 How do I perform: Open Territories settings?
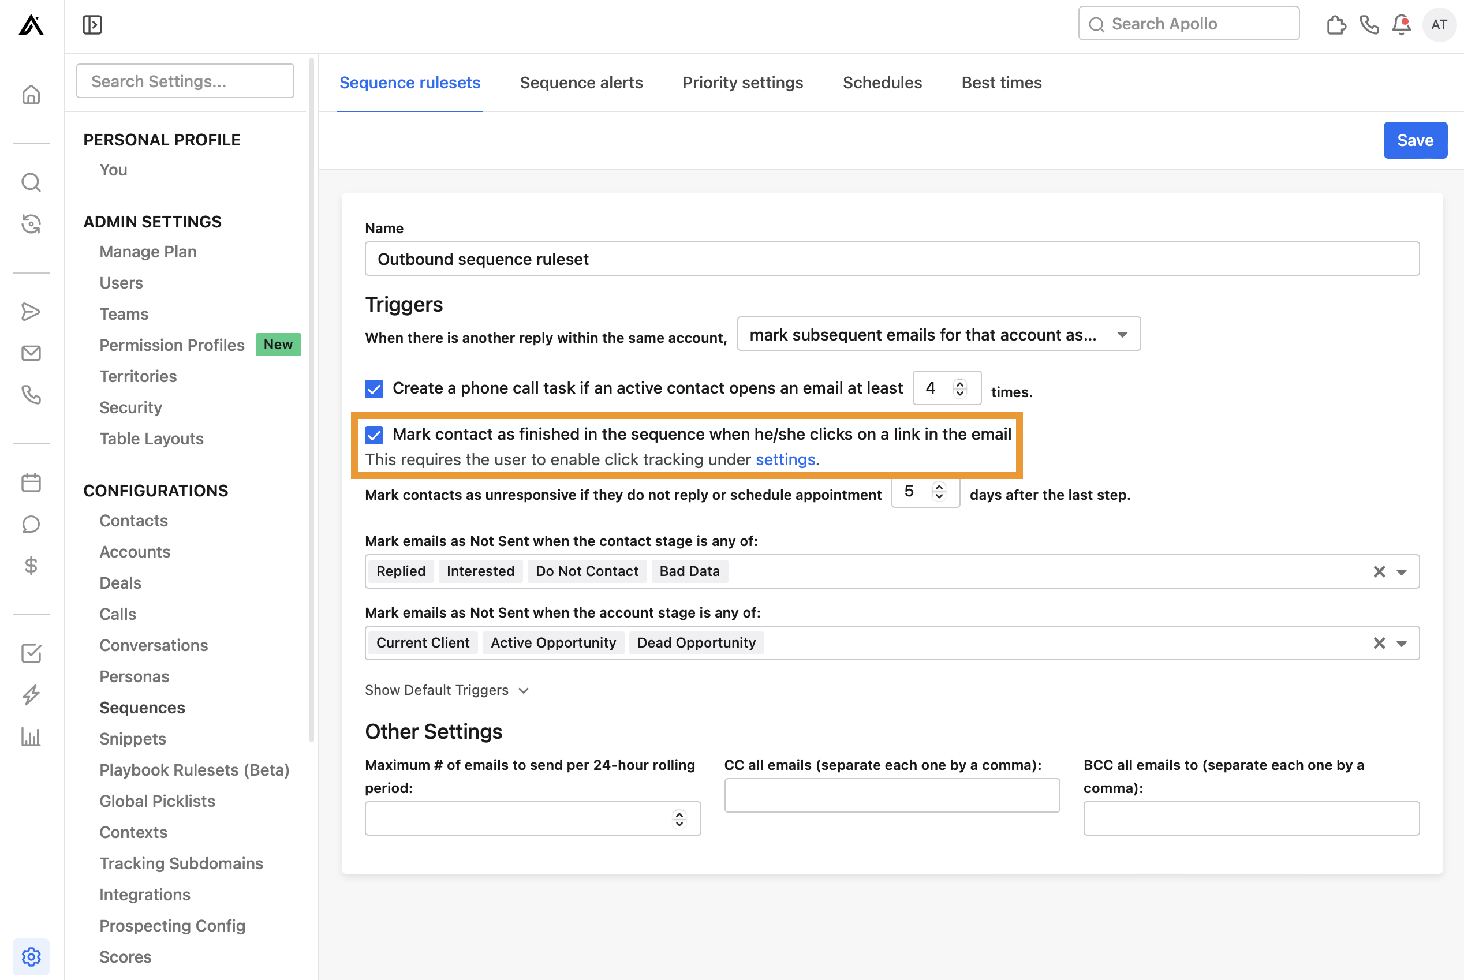tap(138, 376)
